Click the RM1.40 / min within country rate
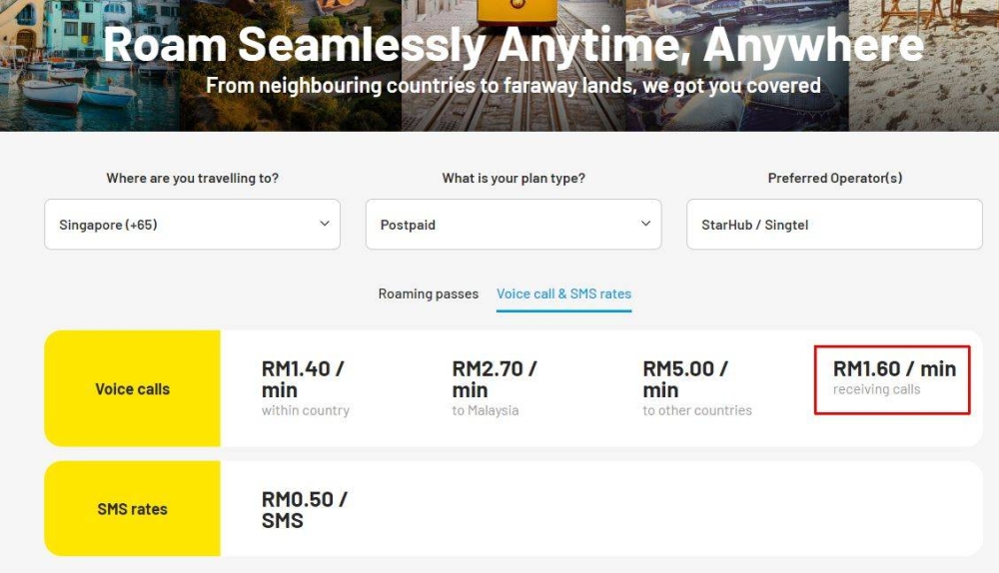The height and width of the screenshot is (573, 999). tap(305, 388)
